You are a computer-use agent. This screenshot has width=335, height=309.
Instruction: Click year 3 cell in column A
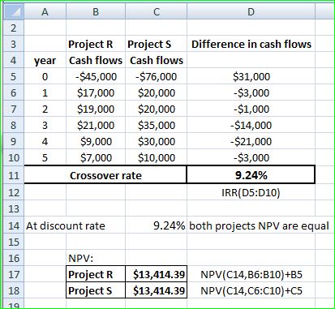(x=45, y=125)
